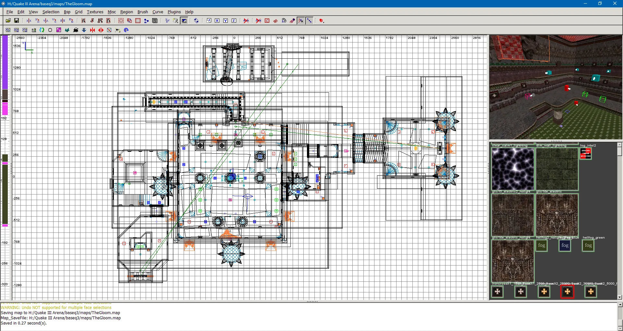Select the dim_wall_lightning green stone texture
The image size is (623, 331).
557,169
